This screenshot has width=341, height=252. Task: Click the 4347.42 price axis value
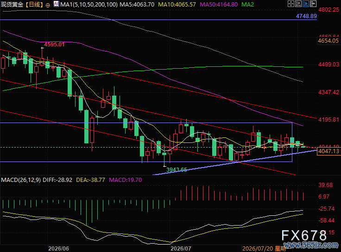point(328,92)
